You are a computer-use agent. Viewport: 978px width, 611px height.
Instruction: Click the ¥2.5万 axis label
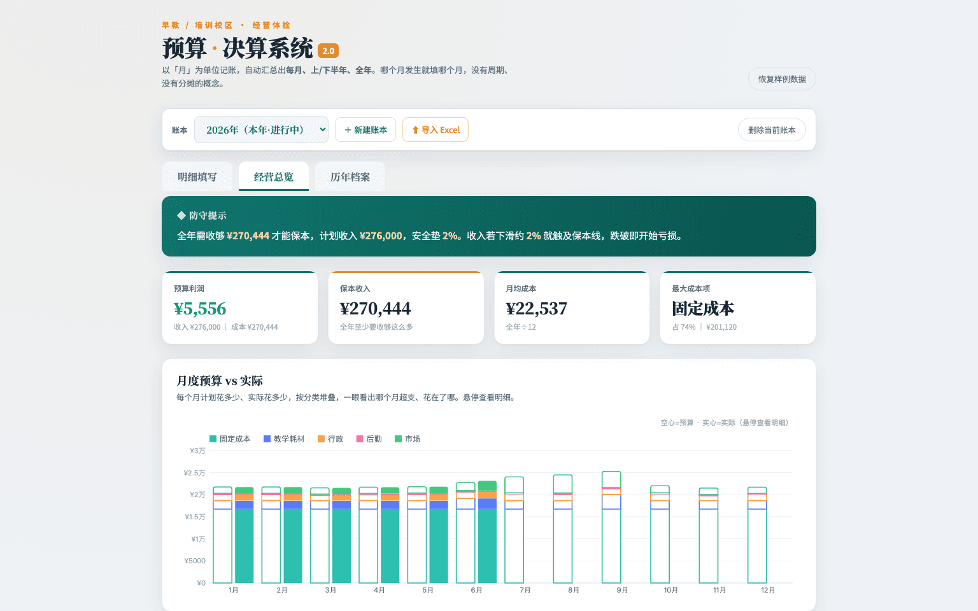194,473
